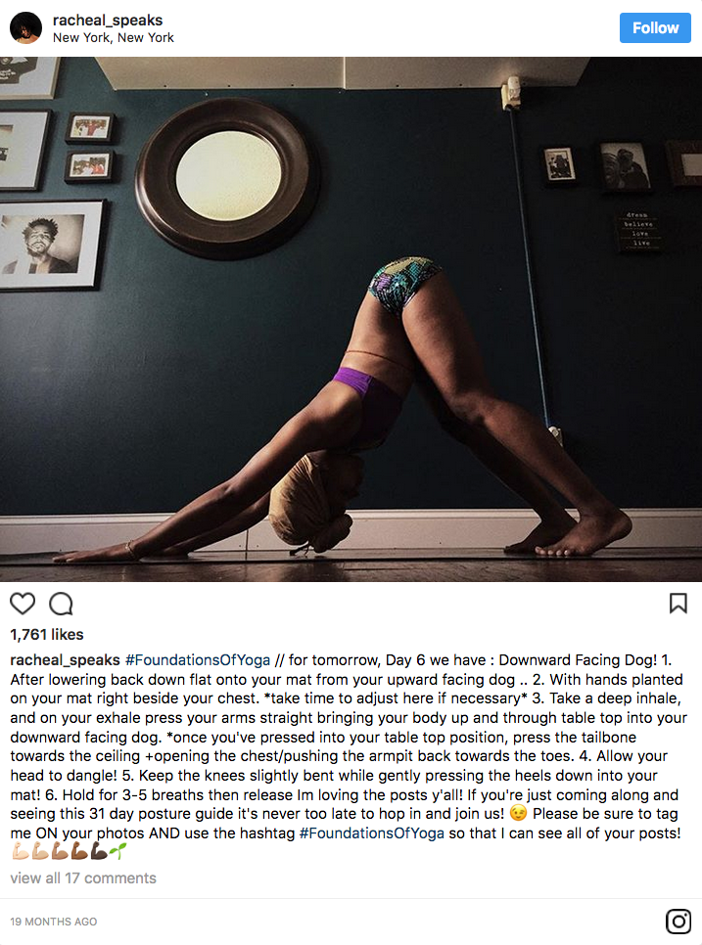Image resolution: width=702 pixels, height=945 pixels.
Task: View the 1,761 likes list
Action: point(47,635)
